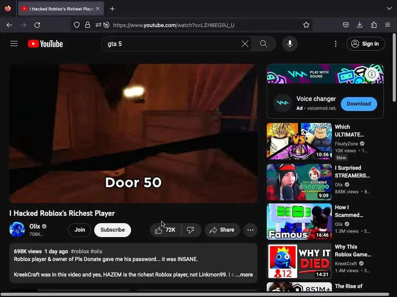Open Olix channel avatar
Image resolution: width=397 pixels, height=297 pixels.
click(17, 229)
